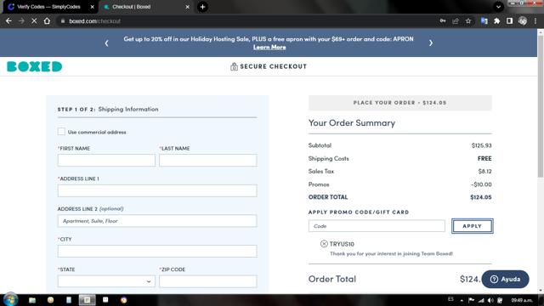Click the Address Line 2 field

click(157, 221)
